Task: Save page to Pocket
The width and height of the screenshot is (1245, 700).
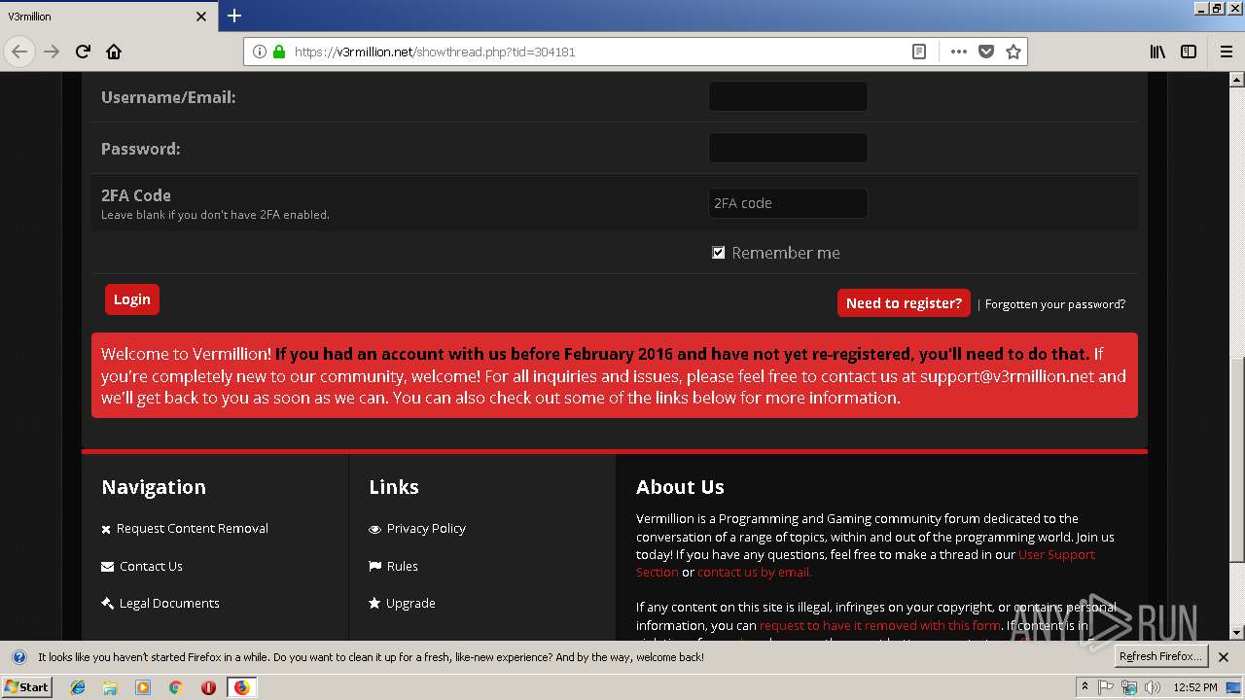Action: click(986, 52)
